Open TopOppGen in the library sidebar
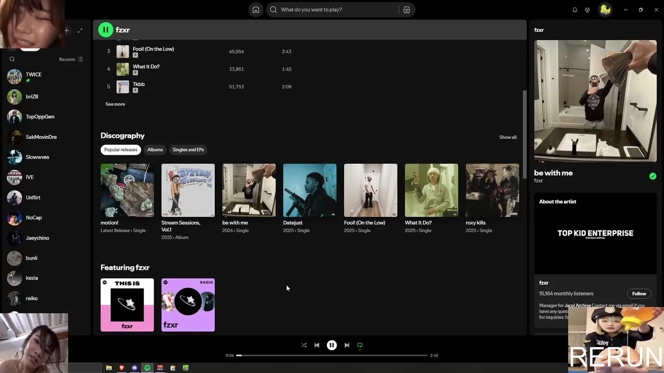 pos(45,117)
